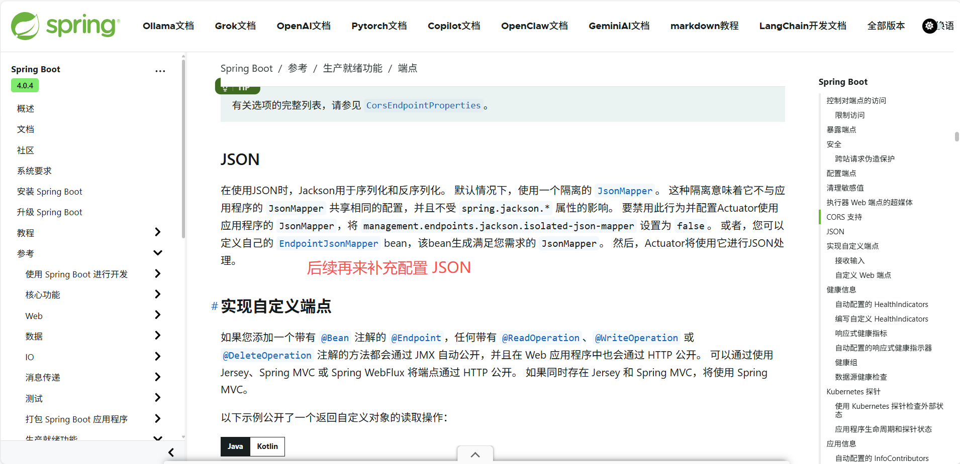
Task: Expand the 核心功能 section
Action: [x=158, y=294]
